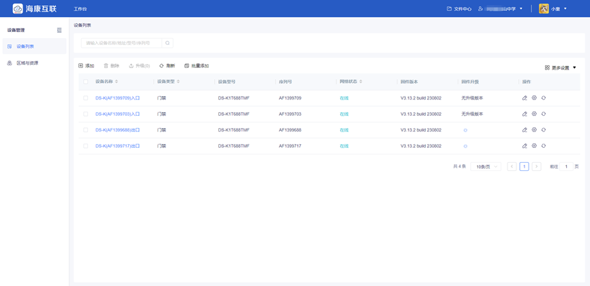Collapse the sidebar with the hamburger icon
Screen dimensions: 590x286
tap(59, 30)
